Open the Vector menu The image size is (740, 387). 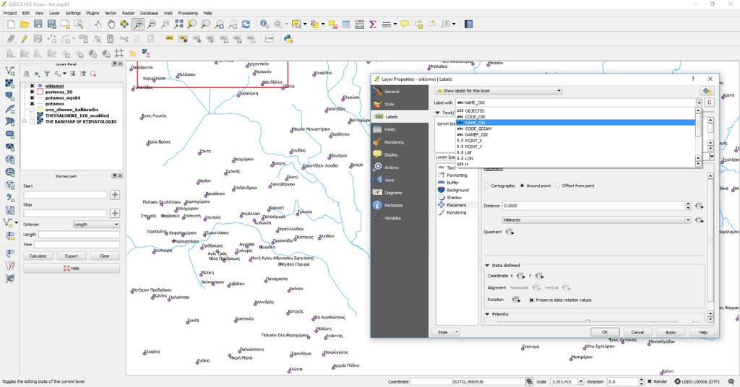pyautogui.click(x=111, y=13)
